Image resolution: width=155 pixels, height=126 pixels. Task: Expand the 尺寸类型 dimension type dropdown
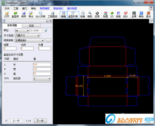27,35
